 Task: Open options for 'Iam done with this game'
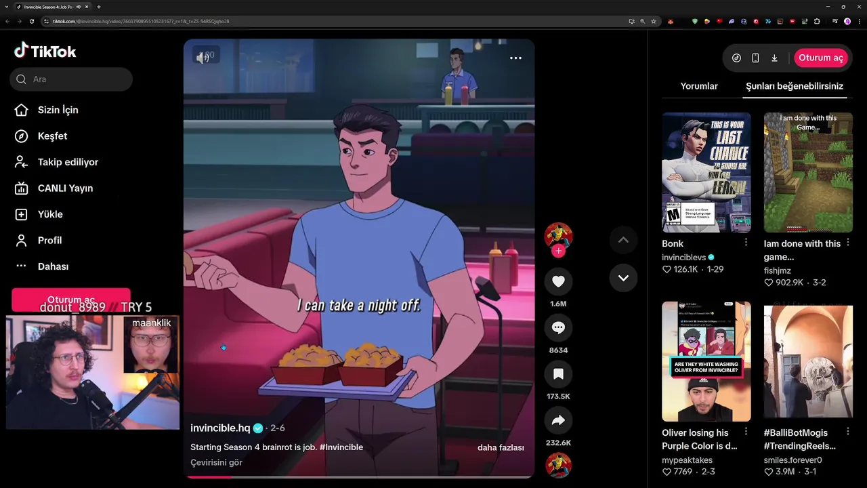coord(847,243)
